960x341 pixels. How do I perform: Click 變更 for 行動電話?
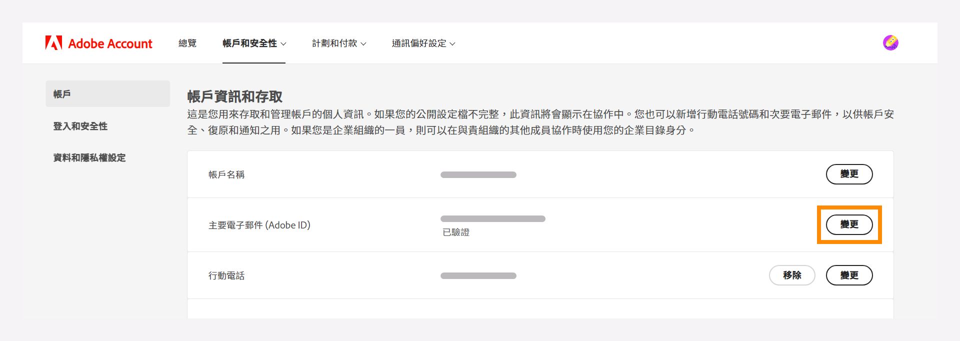849,275
